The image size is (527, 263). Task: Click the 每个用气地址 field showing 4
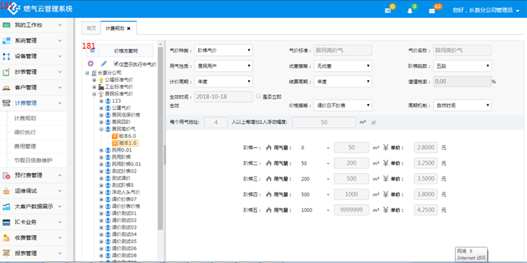tap(216, 123)
